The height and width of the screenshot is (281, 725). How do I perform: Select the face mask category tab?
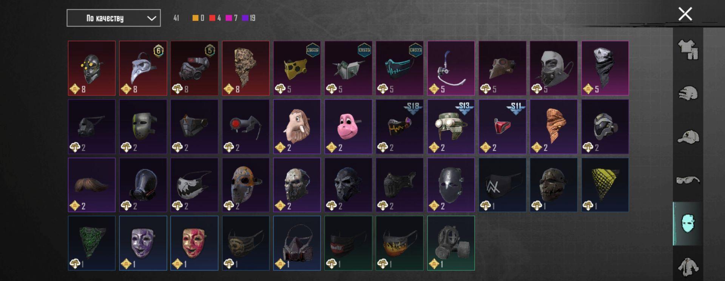point(688,224)
